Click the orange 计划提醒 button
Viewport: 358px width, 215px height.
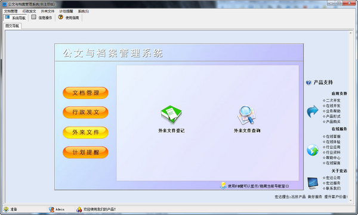pyautogui.click(x=85, y=152)
